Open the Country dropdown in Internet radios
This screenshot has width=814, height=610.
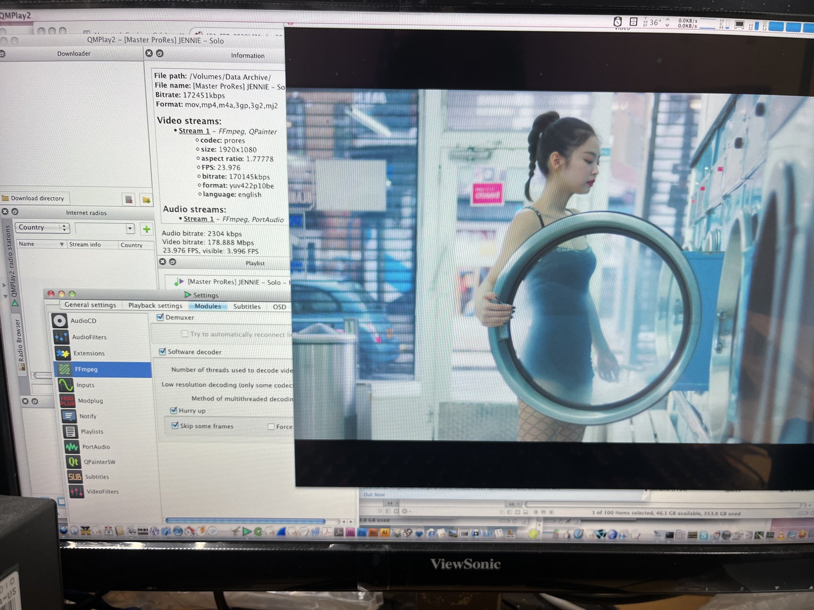[42, 227]
